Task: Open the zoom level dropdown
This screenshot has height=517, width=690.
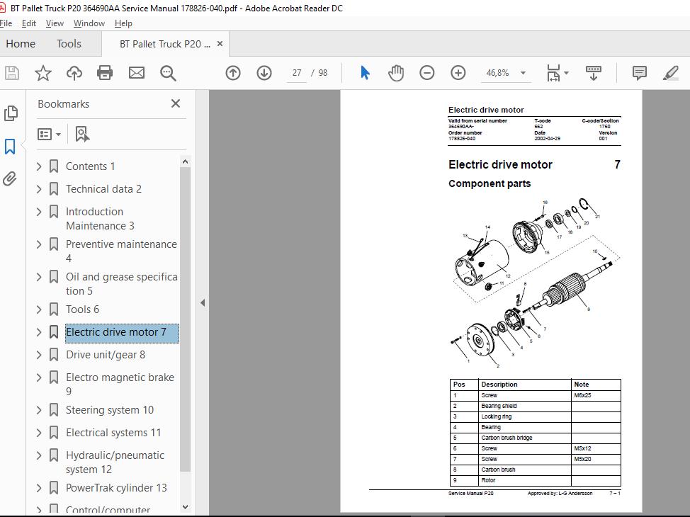Action: 524,73
